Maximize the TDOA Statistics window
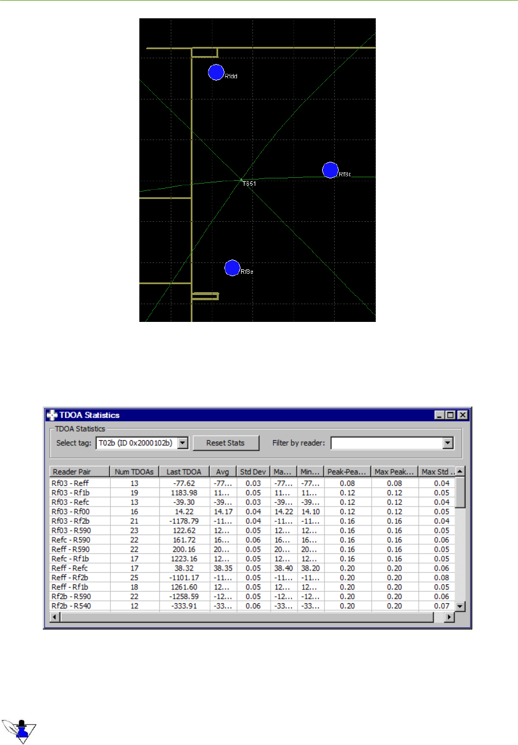 452,415
